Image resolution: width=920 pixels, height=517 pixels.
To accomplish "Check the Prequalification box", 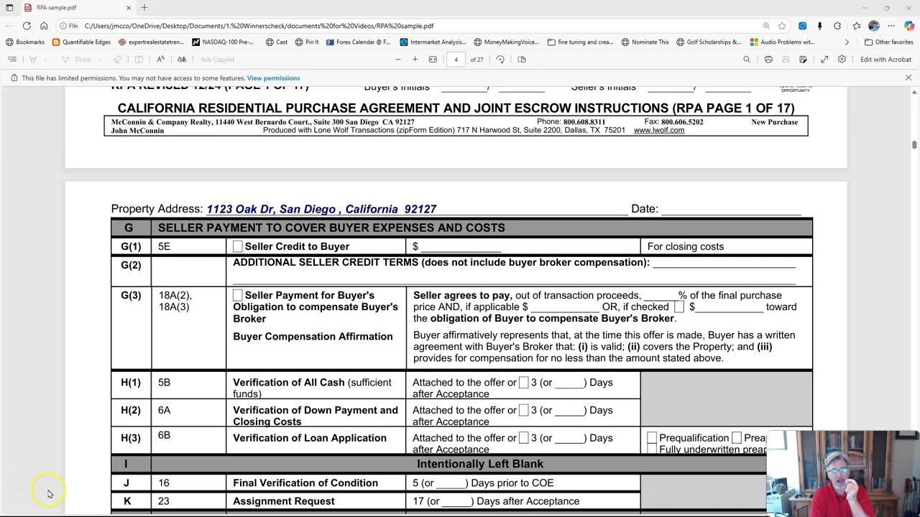I will (x=652, y=438).
